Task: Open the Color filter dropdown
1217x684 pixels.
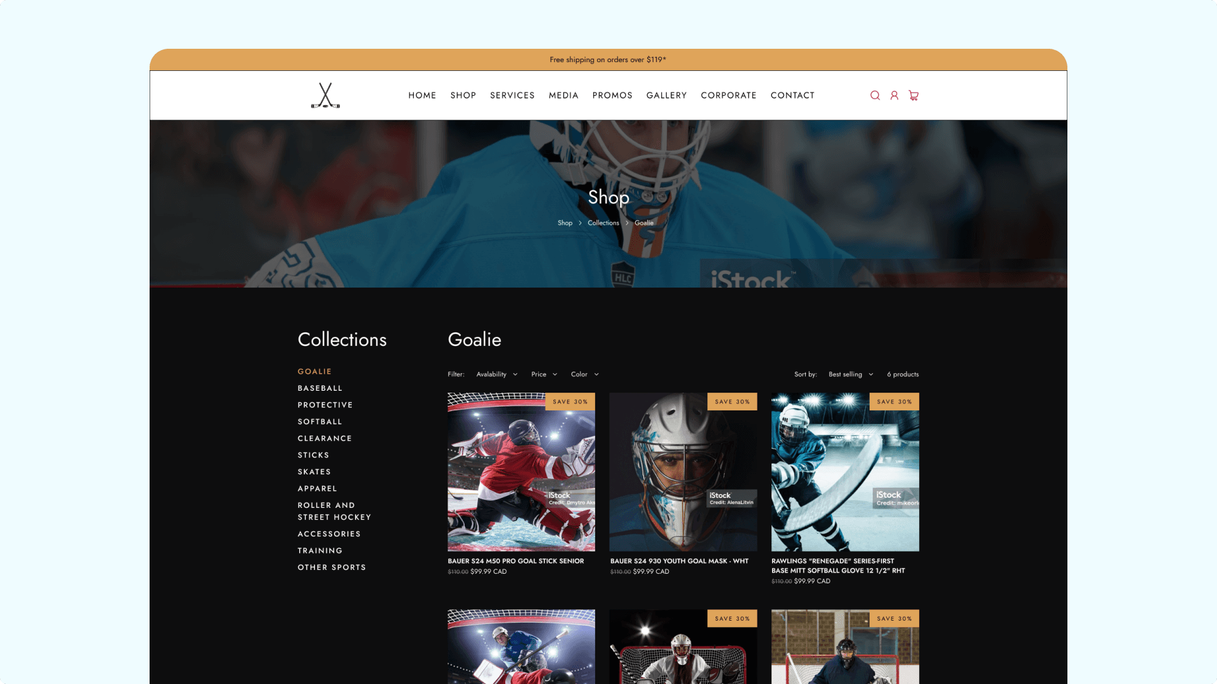Action: [584, 374]
